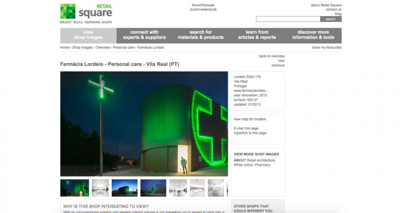Viewport: 402px width, 213px height.
Task: Go to previous shop
Action: pyautogui.click(x=278, y=65)
